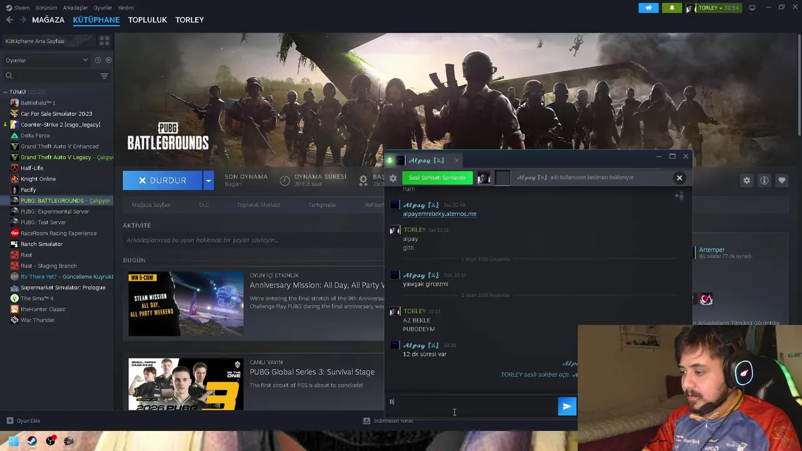Open the Oyunlar menu in menu bar
Viewport: 802px width, 451px height.
(x=103, y=8)
